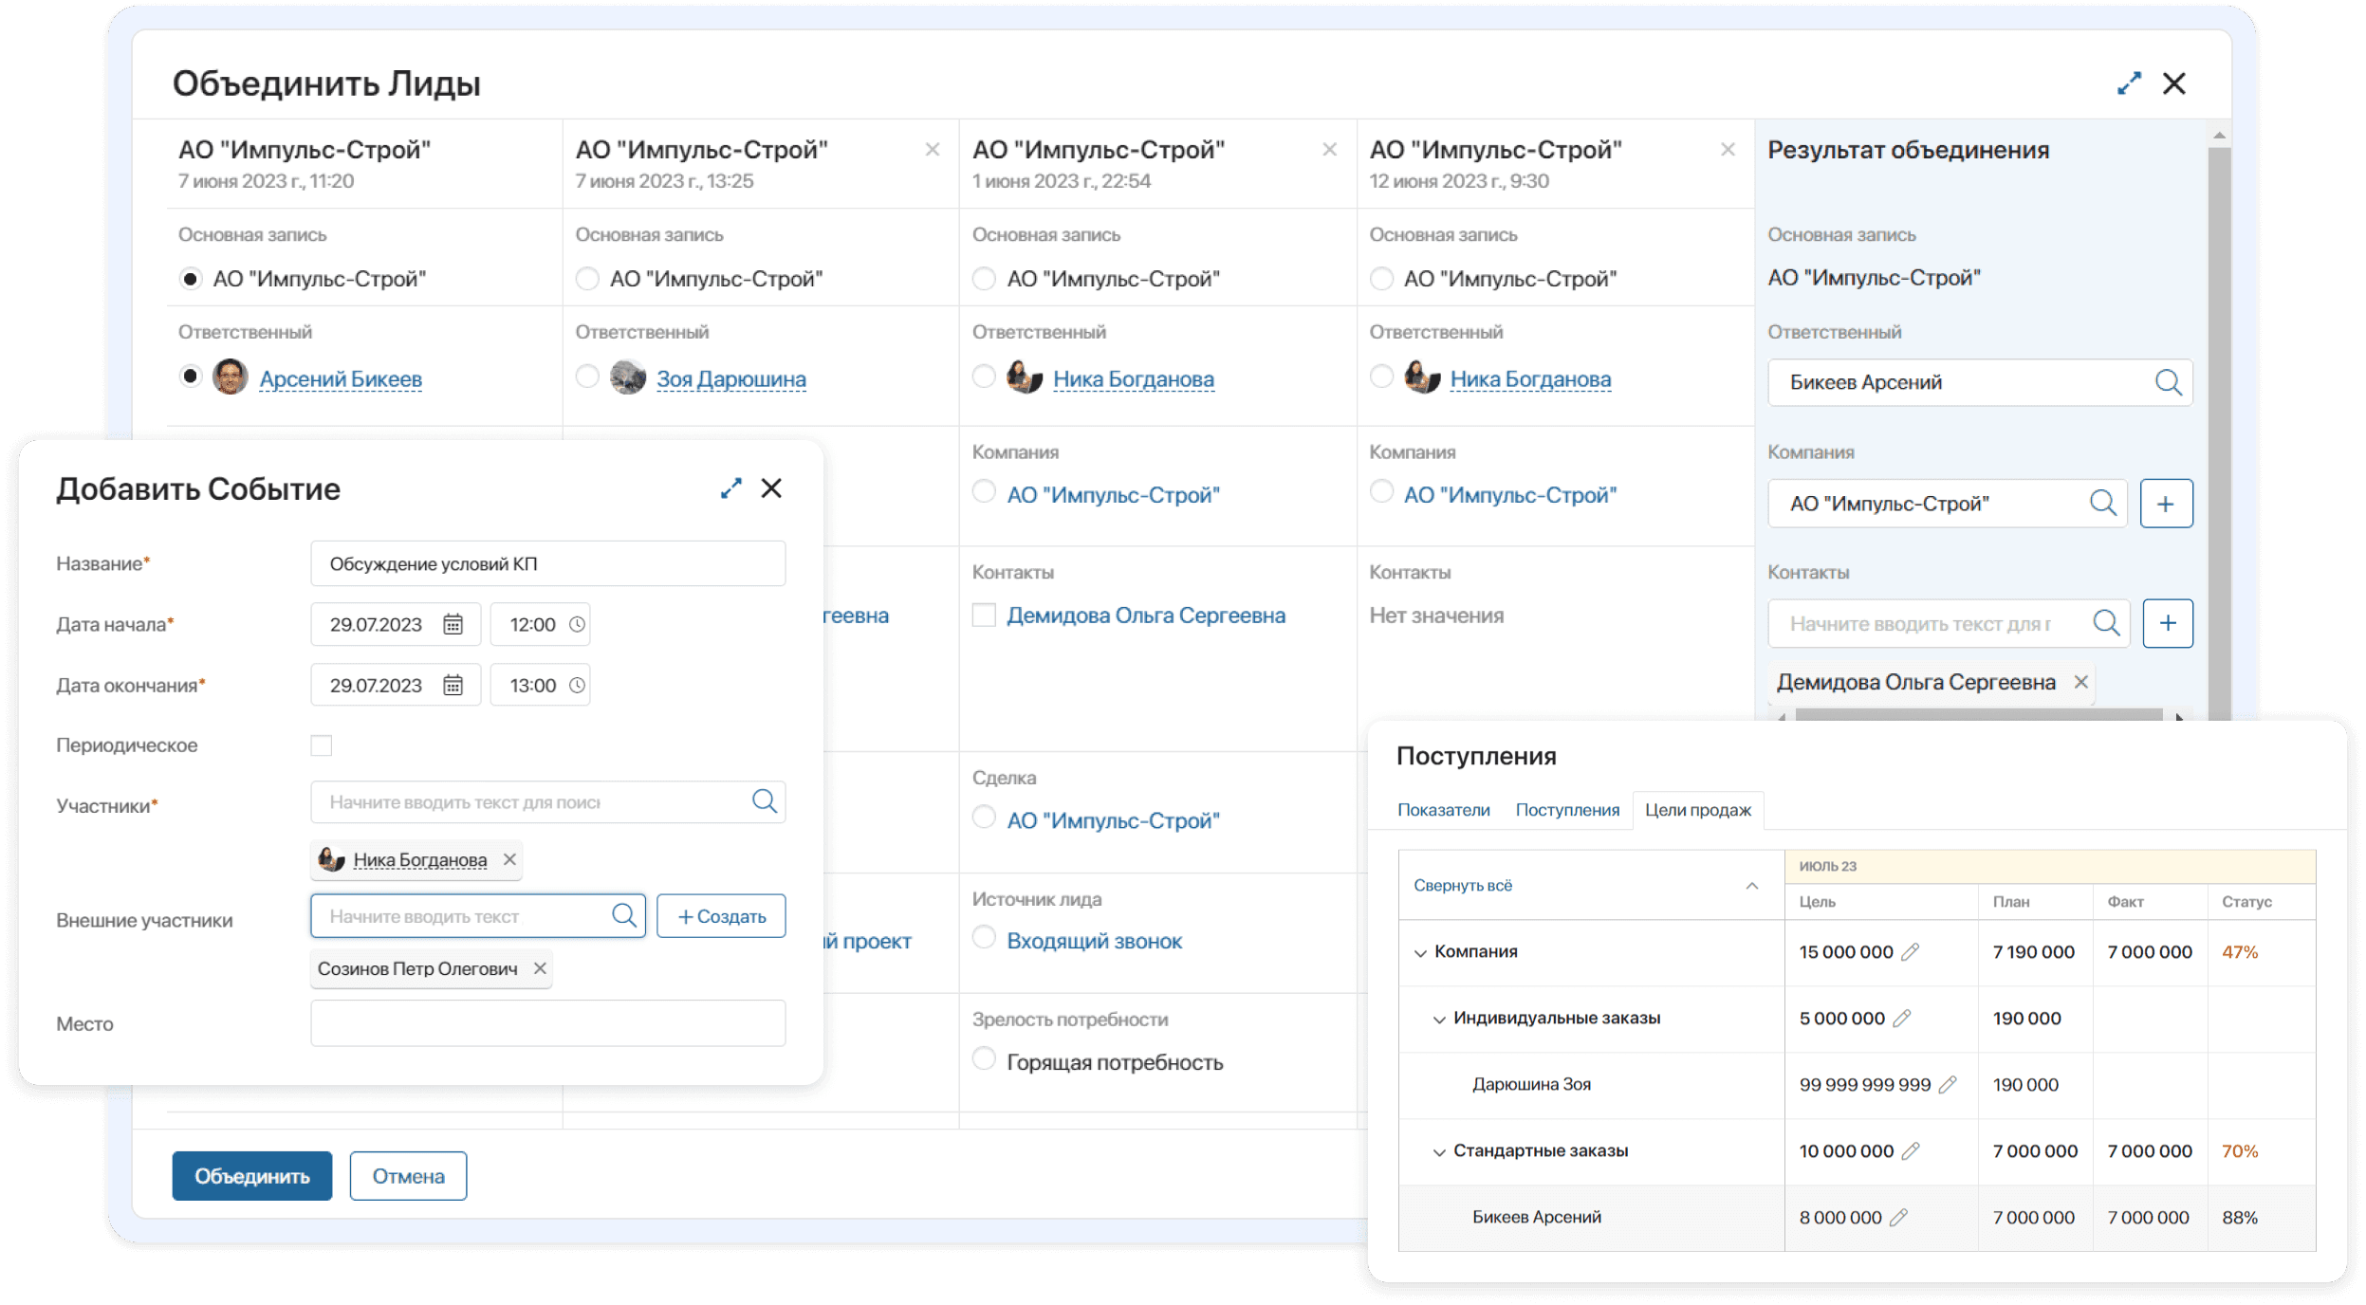
Task: Click search icon in Участники field
Action: (x=764, y=801)
